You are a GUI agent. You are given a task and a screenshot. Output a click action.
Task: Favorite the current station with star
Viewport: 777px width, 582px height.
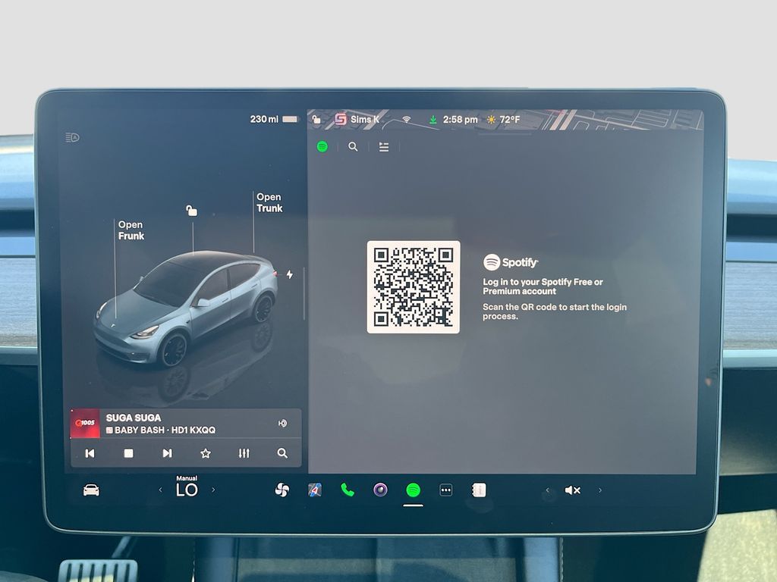(x=205, y=453)
